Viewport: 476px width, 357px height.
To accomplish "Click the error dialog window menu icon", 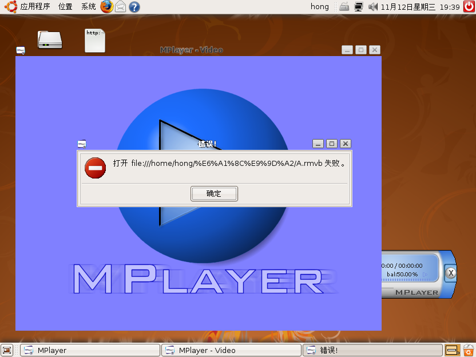I will (82, 144).
